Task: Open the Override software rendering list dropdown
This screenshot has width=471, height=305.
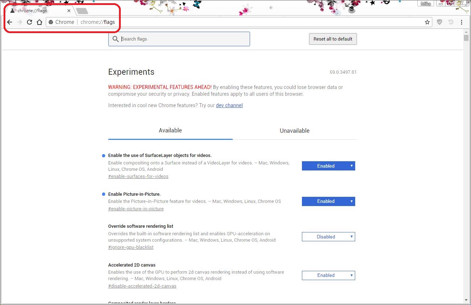Action: 329,237
